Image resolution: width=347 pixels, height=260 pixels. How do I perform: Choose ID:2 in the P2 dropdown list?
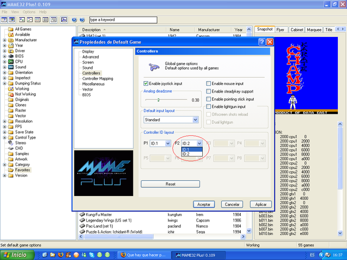[191, 154]
